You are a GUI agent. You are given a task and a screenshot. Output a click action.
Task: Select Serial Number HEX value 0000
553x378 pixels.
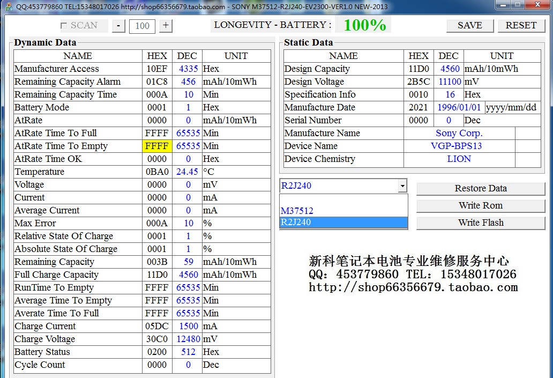(x=419, y=120)
